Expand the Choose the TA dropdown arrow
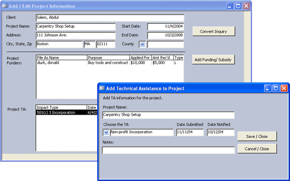The height and width of the screenshot is (181, 290). 106,132
